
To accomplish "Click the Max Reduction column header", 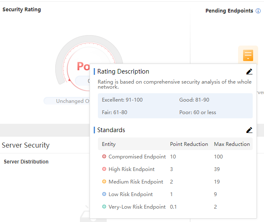I will tap(232, 144).
